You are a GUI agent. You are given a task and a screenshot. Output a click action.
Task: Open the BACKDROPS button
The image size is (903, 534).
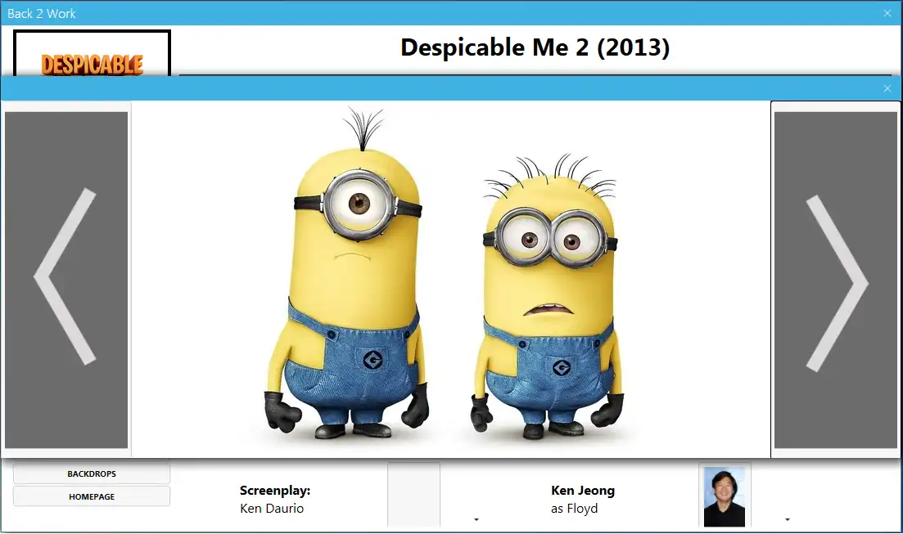click(92, 473)
